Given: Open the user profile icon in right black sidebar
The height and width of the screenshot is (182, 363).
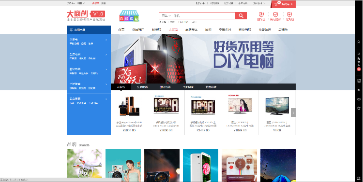Looking at the screenshot, I should point(359,42).
